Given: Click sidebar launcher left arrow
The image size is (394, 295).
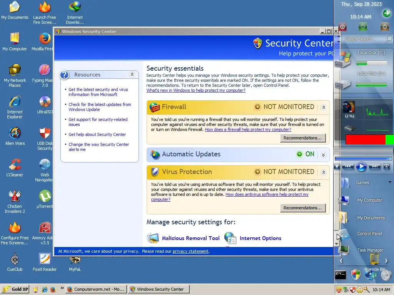Looking at the screenshot, I should [341, 261].
